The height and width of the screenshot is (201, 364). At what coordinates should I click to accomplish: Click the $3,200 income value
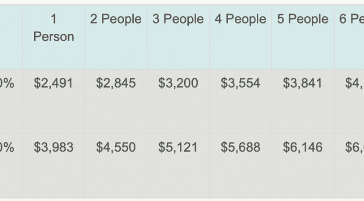(x=178, y=83)
